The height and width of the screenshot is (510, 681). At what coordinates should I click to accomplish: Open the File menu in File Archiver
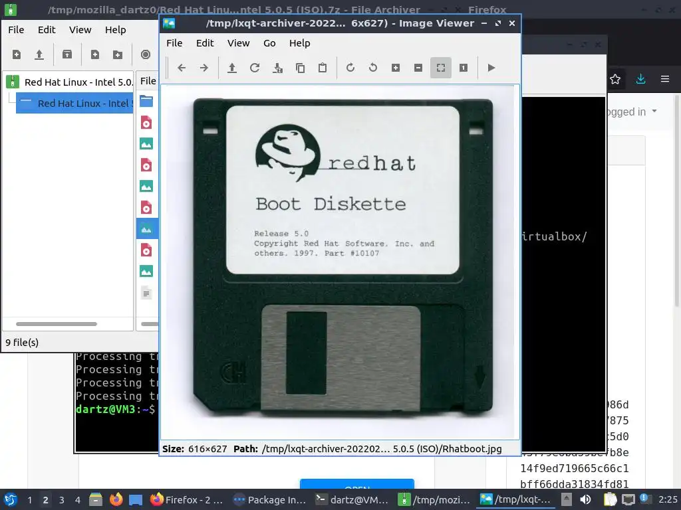click(16, 29)
